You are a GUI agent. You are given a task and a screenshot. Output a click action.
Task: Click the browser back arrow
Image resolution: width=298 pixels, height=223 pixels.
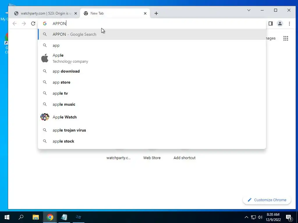point(15,24)
